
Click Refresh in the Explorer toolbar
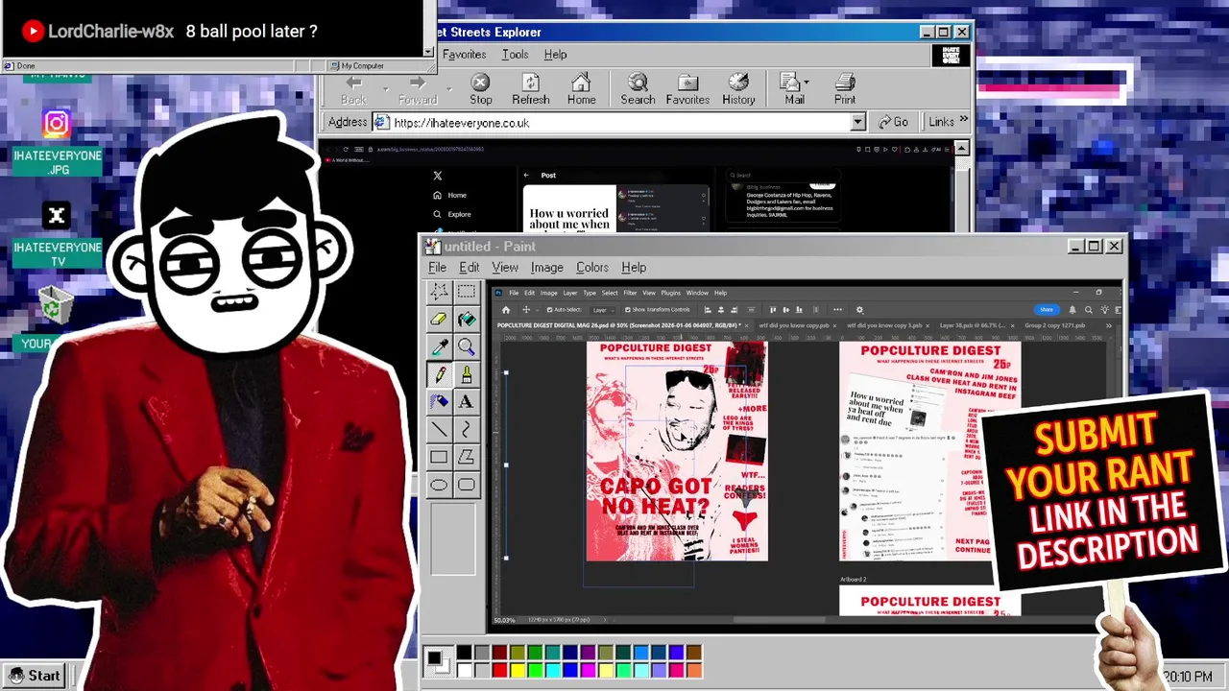pos(531,89)
